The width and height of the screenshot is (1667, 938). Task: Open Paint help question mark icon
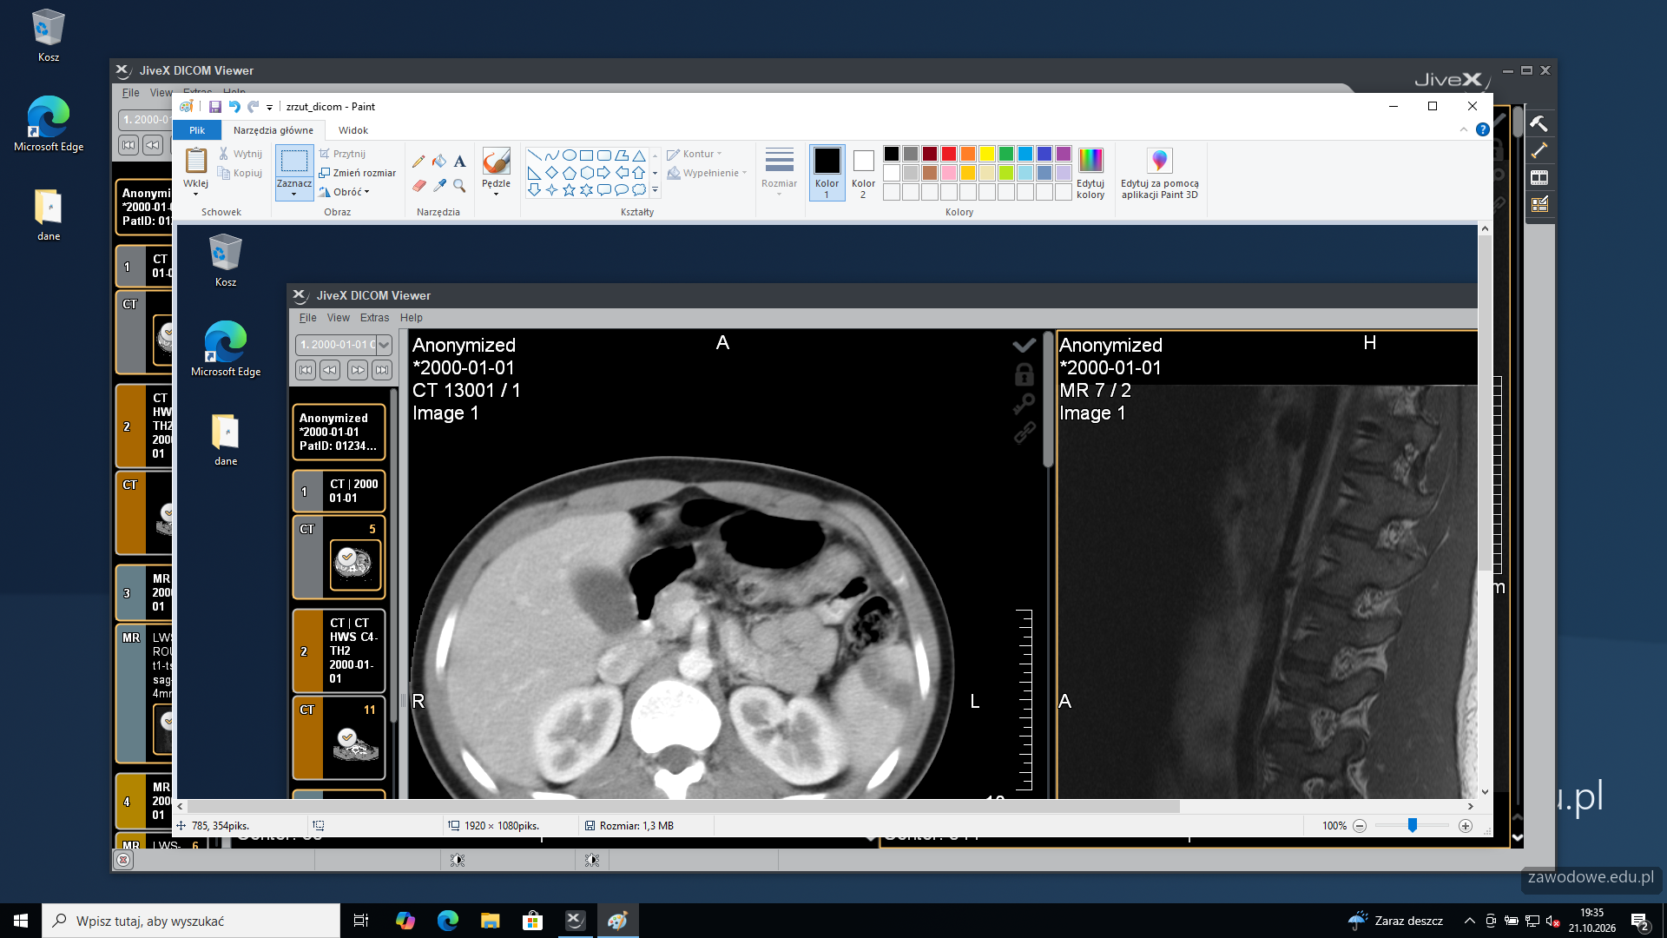[x=1483, y=130]
